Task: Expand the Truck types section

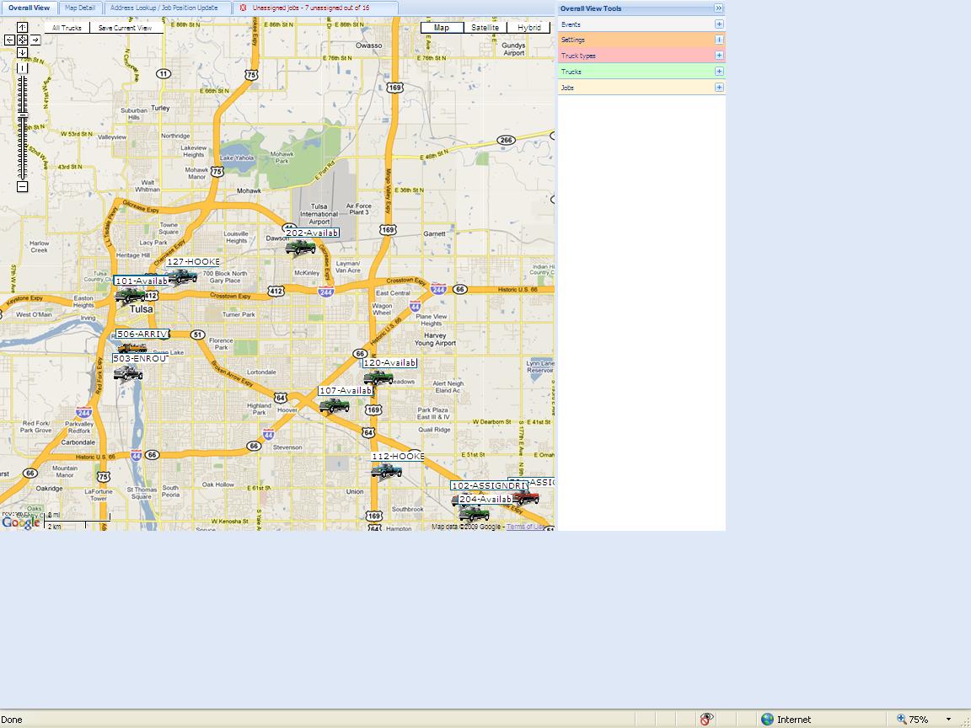Action: [x=719, y=56]
